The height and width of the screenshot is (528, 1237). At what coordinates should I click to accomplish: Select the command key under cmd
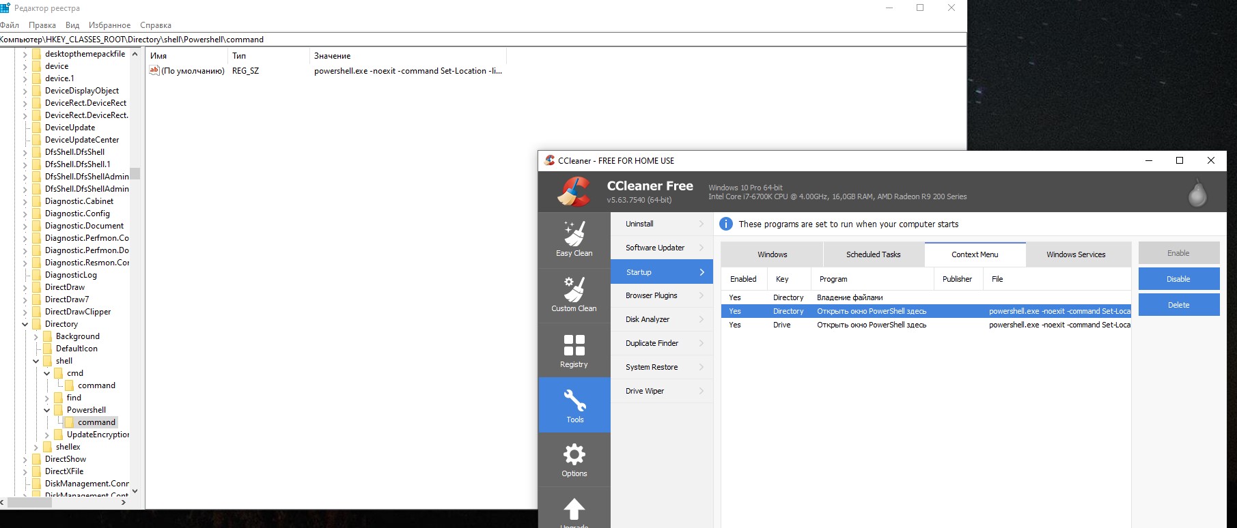(96, 385)
